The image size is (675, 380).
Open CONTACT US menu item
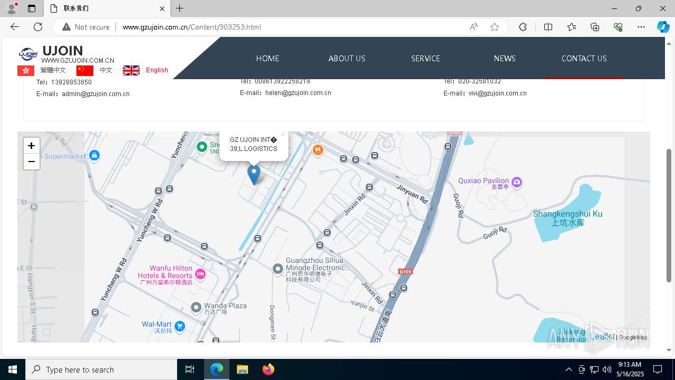(584, 59)
